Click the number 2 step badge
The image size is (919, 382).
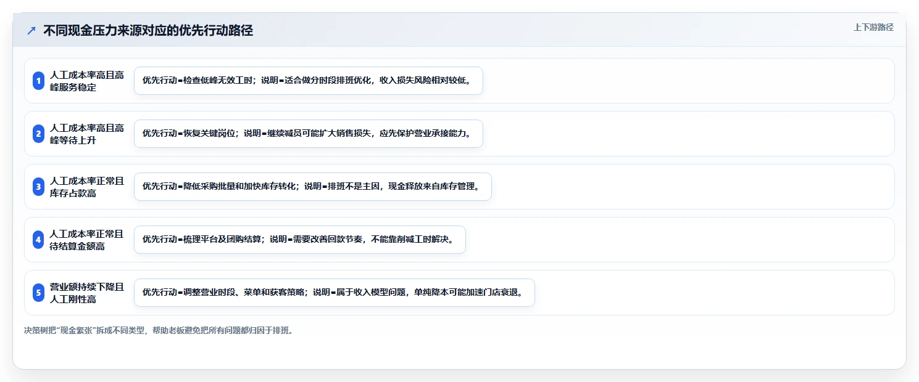click(39, 134)
